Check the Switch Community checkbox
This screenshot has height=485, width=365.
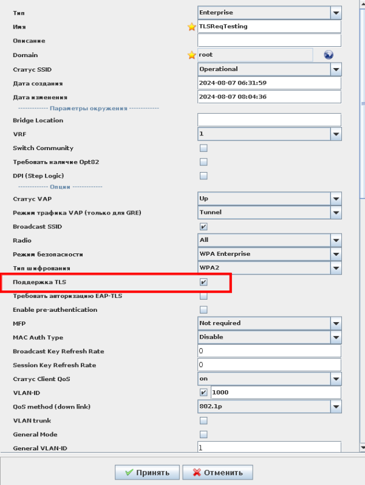(x=203, y=148)
